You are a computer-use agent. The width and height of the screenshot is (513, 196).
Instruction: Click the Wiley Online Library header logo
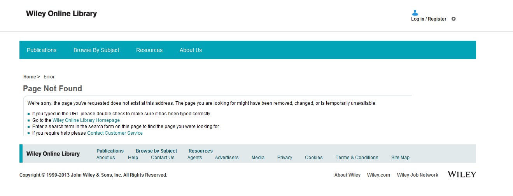coord(61,14)
